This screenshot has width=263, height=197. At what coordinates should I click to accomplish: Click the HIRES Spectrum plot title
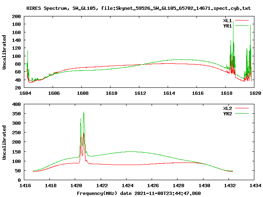[x=138, y=8]
